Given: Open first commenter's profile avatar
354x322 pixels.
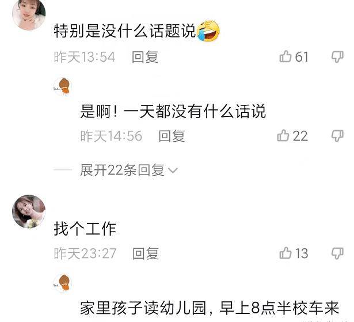Looking at the screenshot, I should coord(29,14).
